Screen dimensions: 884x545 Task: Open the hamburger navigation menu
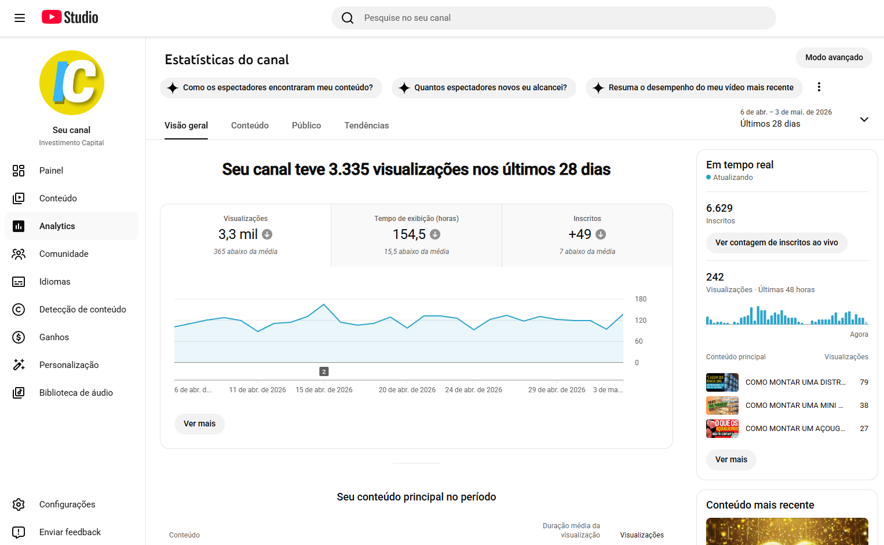coord(20,18)
